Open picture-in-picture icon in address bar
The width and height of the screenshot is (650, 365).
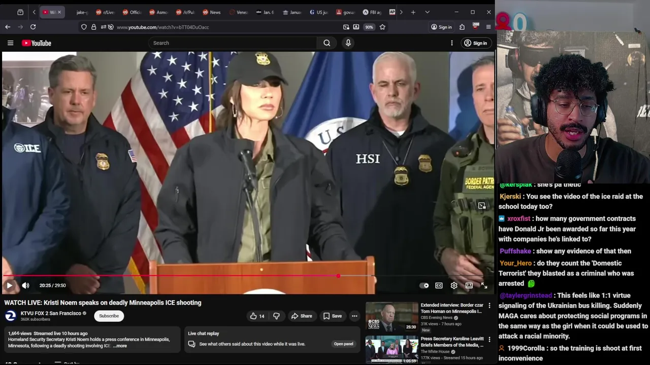(x=346, y=27)
